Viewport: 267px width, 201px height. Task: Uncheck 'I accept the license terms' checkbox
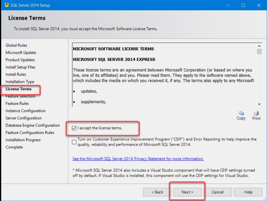click(74, 128)
